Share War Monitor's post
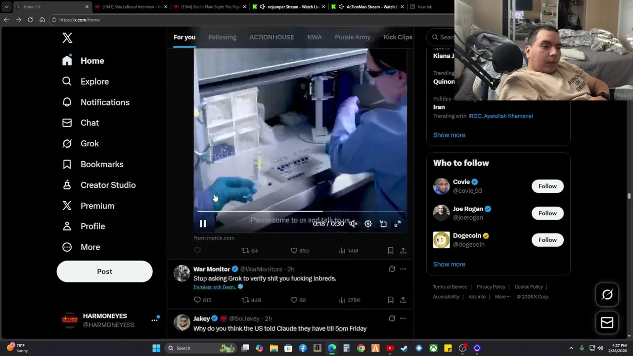 click(x=403, y=300)
